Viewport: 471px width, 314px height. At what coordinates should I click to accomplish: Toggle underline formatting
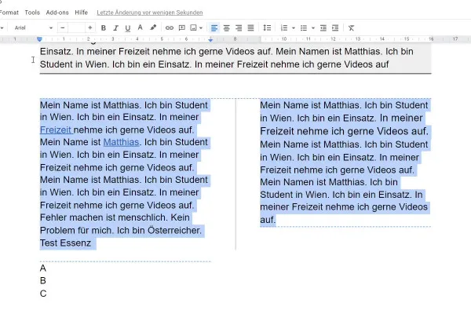click(128, 28)
